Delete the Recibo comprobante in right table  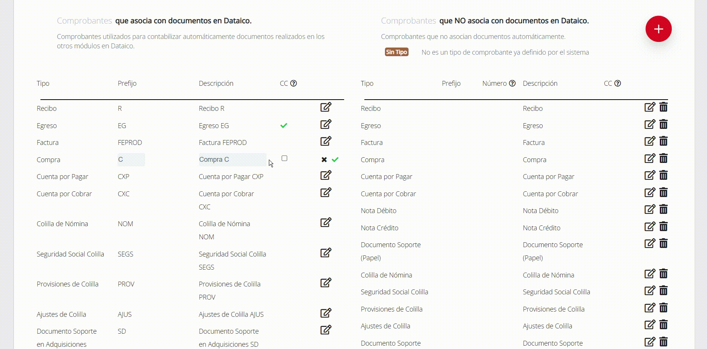pos(663,107)
